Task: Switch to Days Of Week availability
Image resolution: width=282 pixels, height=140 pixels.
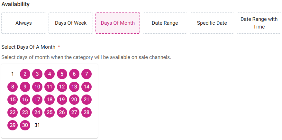Action: [x=71, y=23]
